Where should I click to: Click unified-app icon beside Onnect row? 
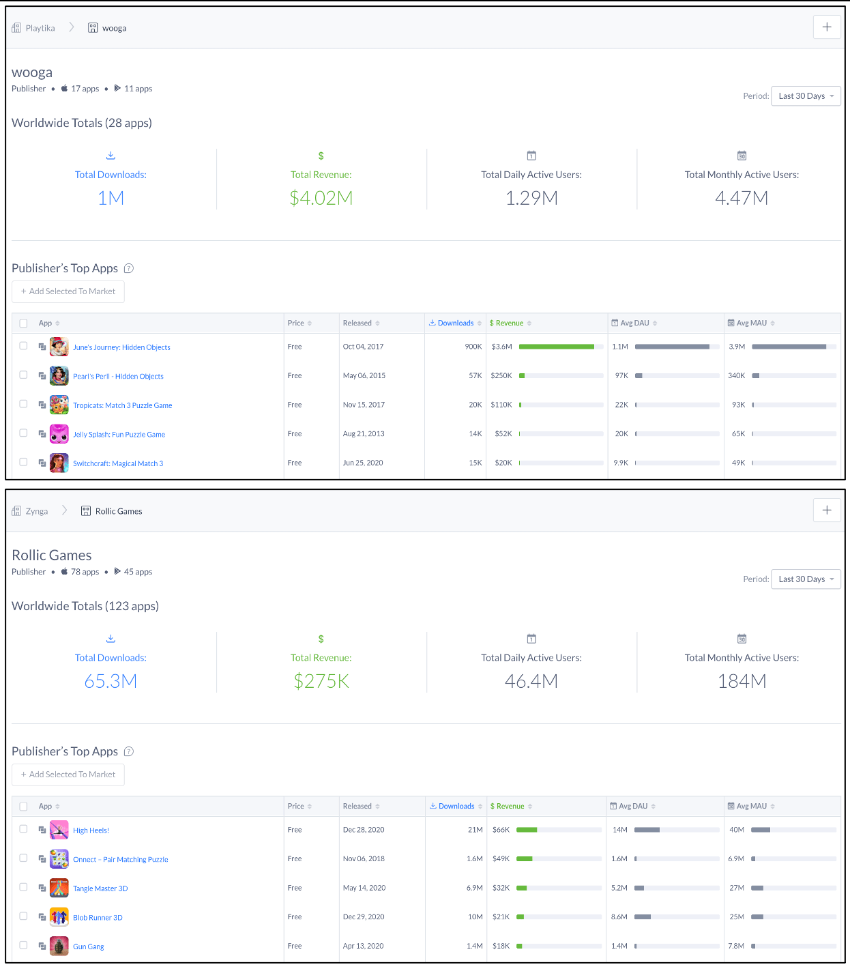[x=42, y=858]
